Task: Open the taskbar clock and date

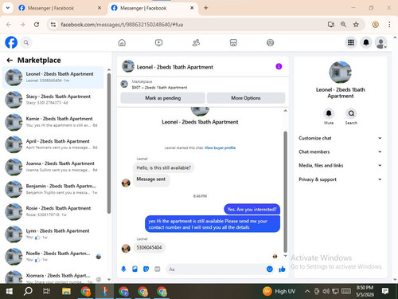Action: (x=365, y=291)
